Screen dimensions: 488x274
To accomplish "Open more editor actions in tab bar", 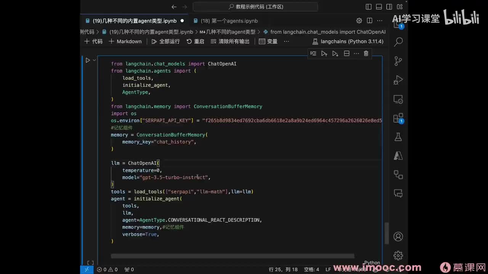I will pos(380,21).
